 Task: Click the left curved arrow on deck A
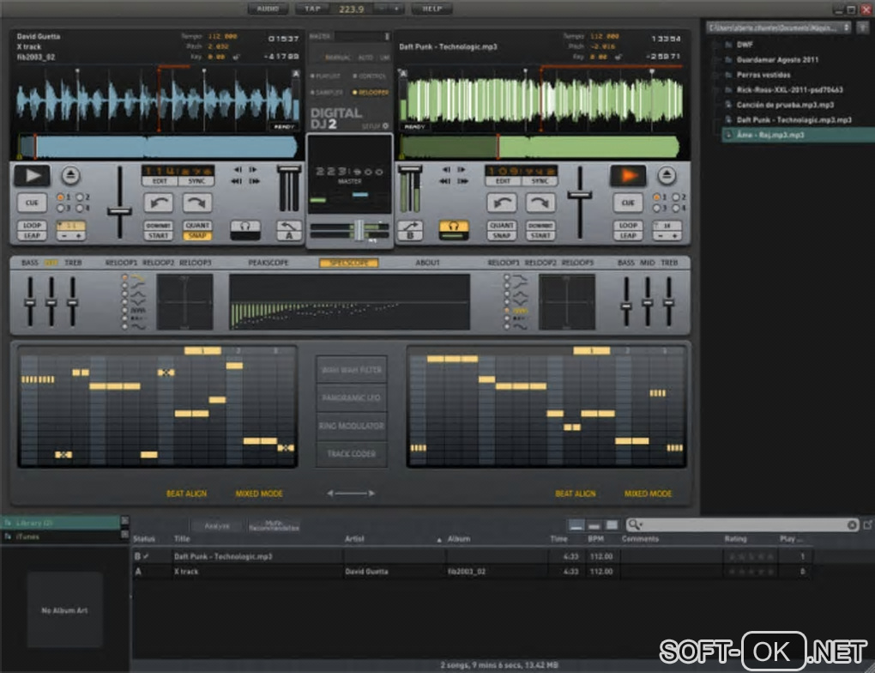(160, 203)
